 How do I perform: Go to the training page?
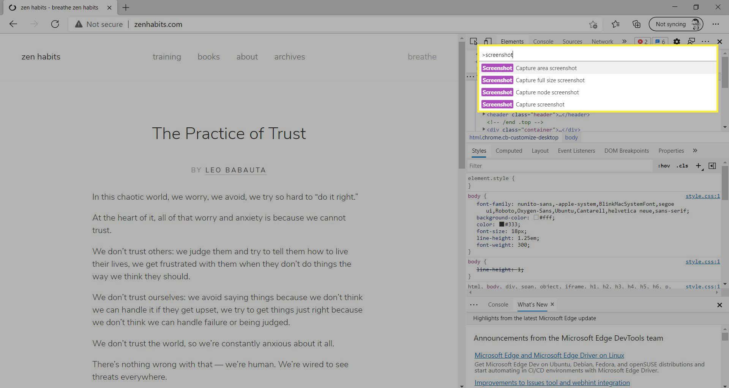click(167, 57)
